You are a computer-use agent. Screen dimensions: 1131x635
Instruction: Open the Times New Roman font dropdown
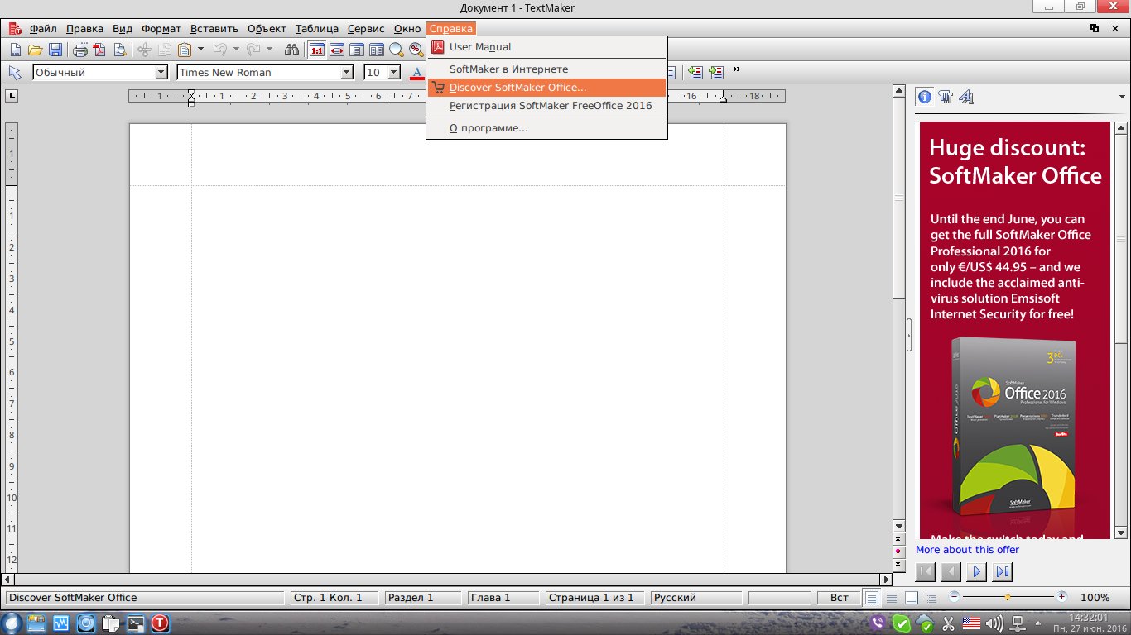click(x=347, y=73)
